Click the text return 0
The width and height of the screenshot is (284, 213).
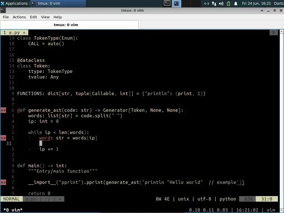coord(39,193)
